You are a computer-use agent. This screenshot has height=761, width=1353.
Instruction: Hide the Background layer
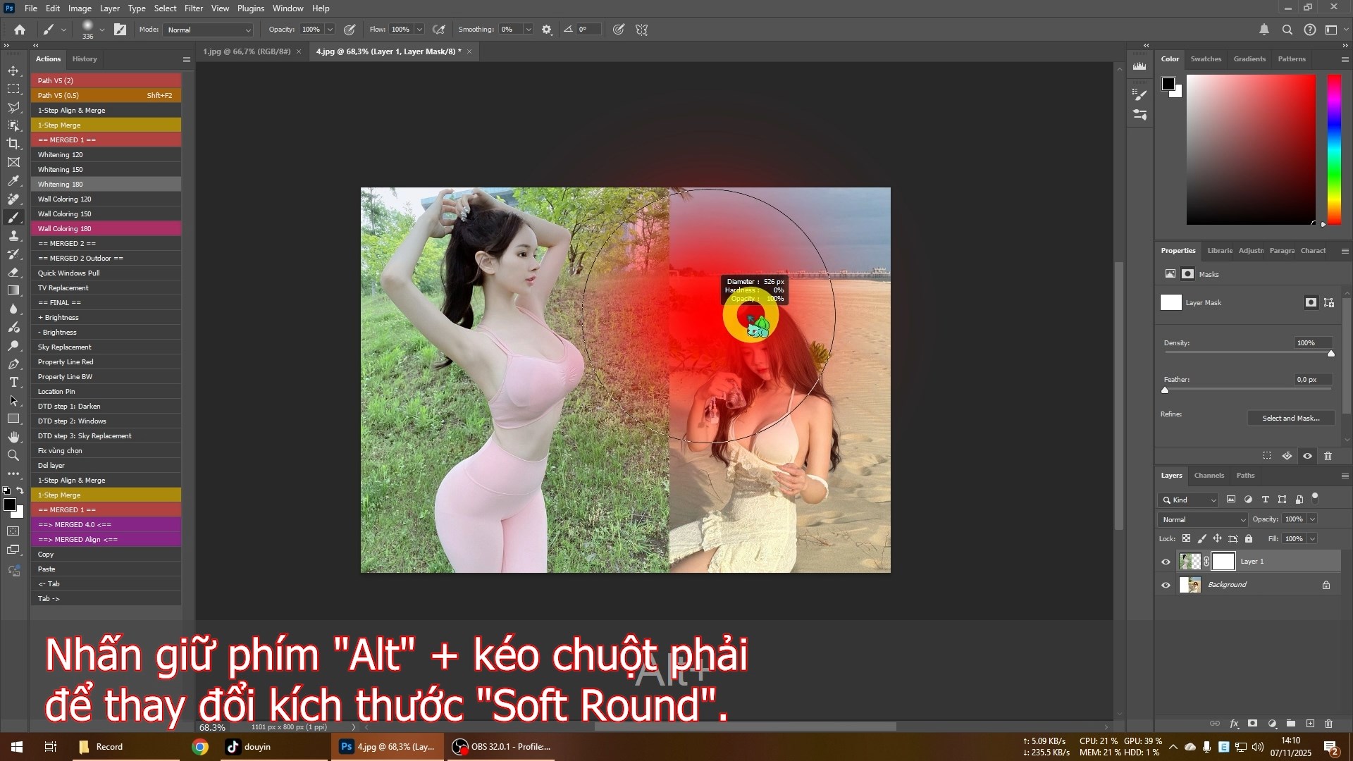(x=1166, y=584)
